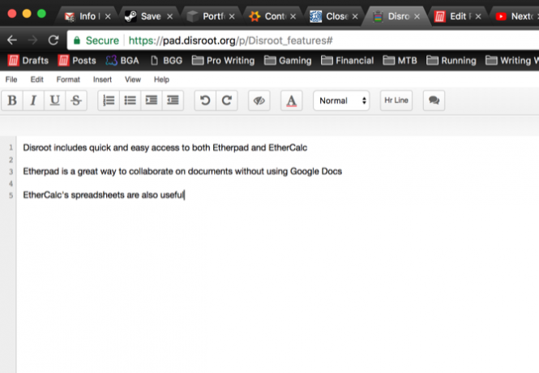
Task: Open the File menu
Action: pos(11,79)
